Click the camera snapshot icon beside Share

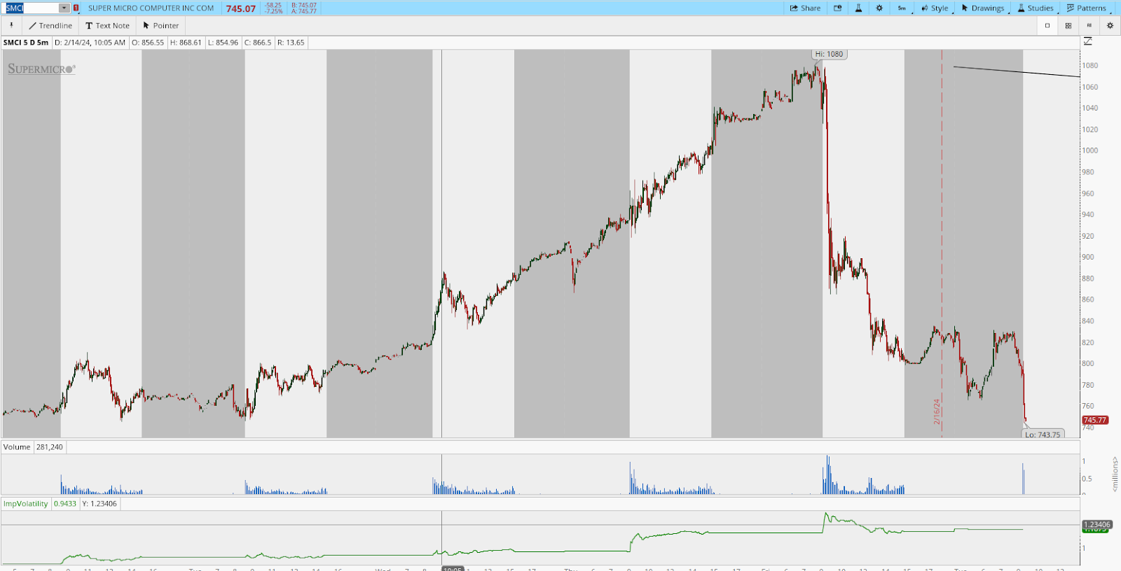coord(837,8)
